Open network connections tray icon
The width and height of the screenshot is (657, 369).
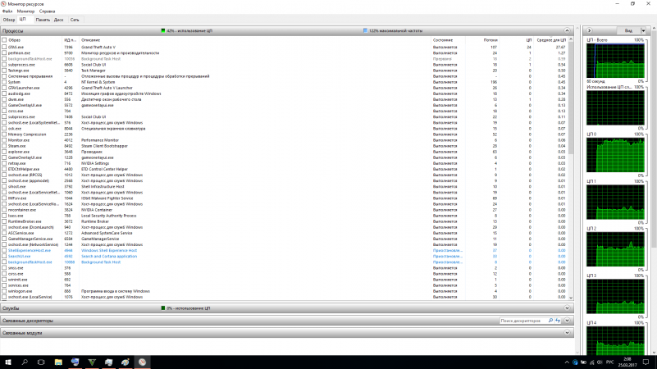tap(591, 362)
